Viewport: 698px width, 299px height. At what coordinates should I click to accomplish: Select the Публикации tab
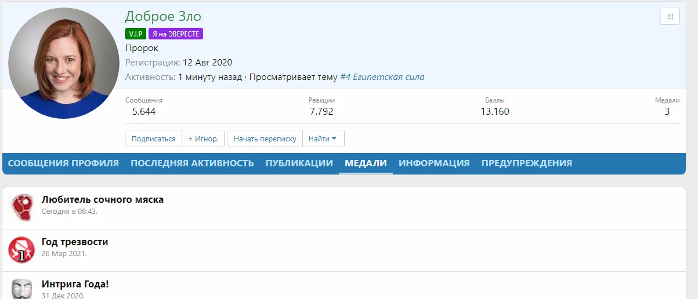click(299, 163)
